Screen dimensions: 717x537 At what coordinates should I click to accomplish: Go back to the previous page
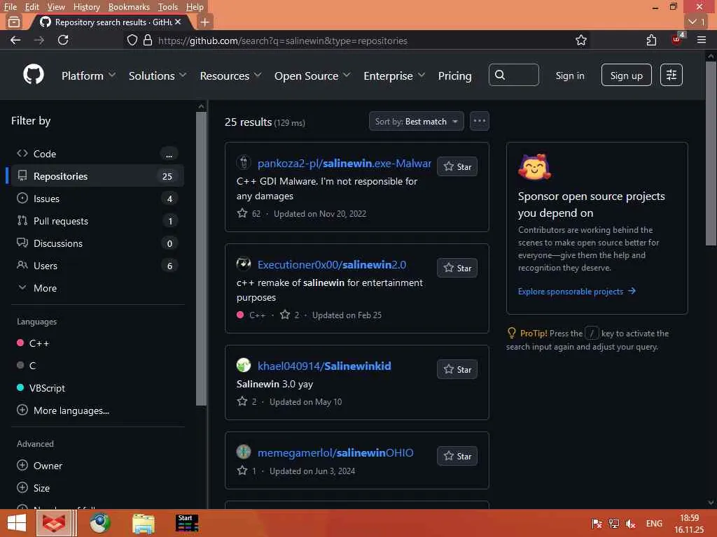click(x=15, y=40)
